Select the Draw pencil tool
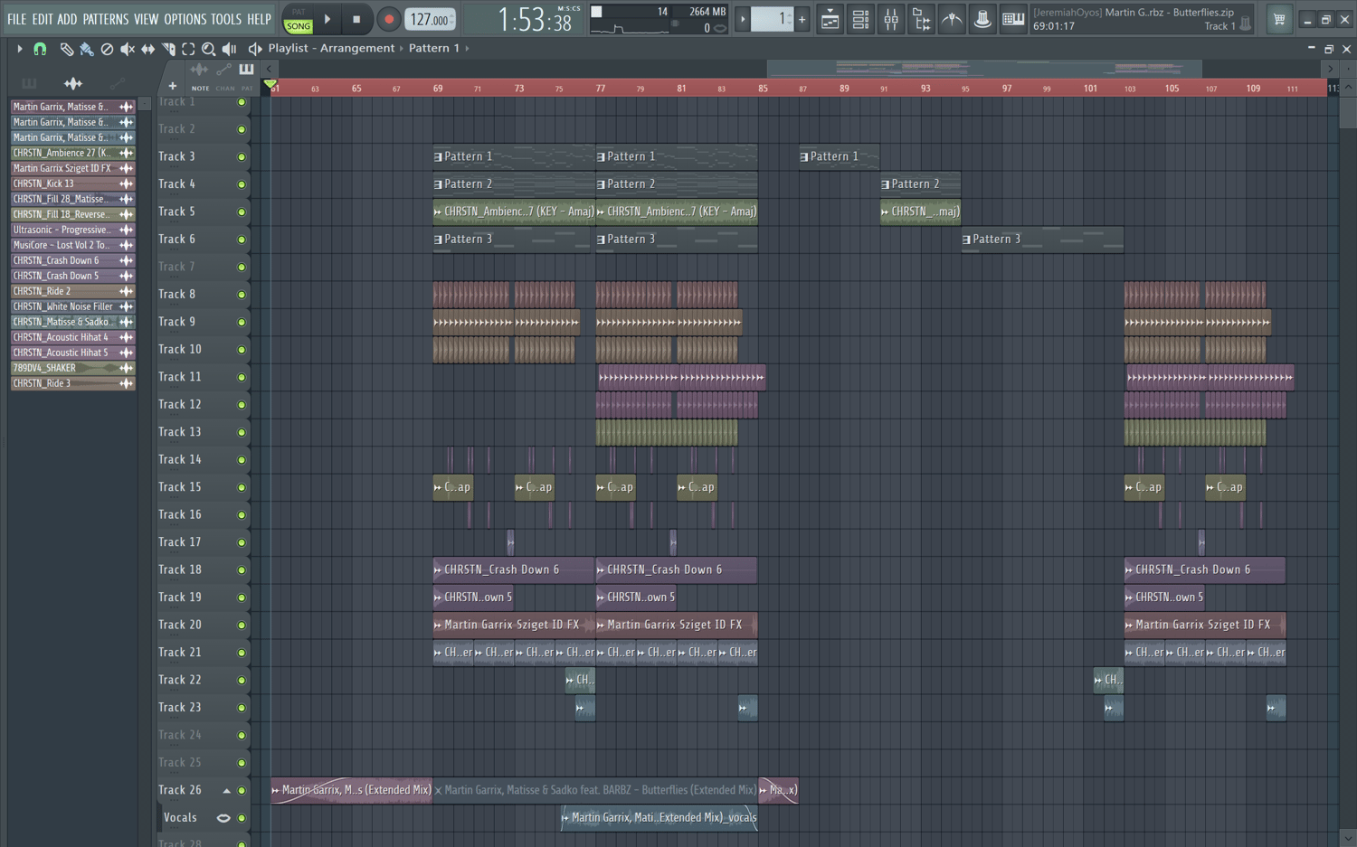1357x847 pixels. (x=67, y=49)
